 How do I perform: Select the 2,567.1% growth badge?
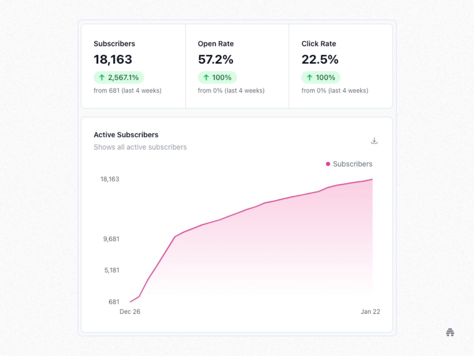118,77
